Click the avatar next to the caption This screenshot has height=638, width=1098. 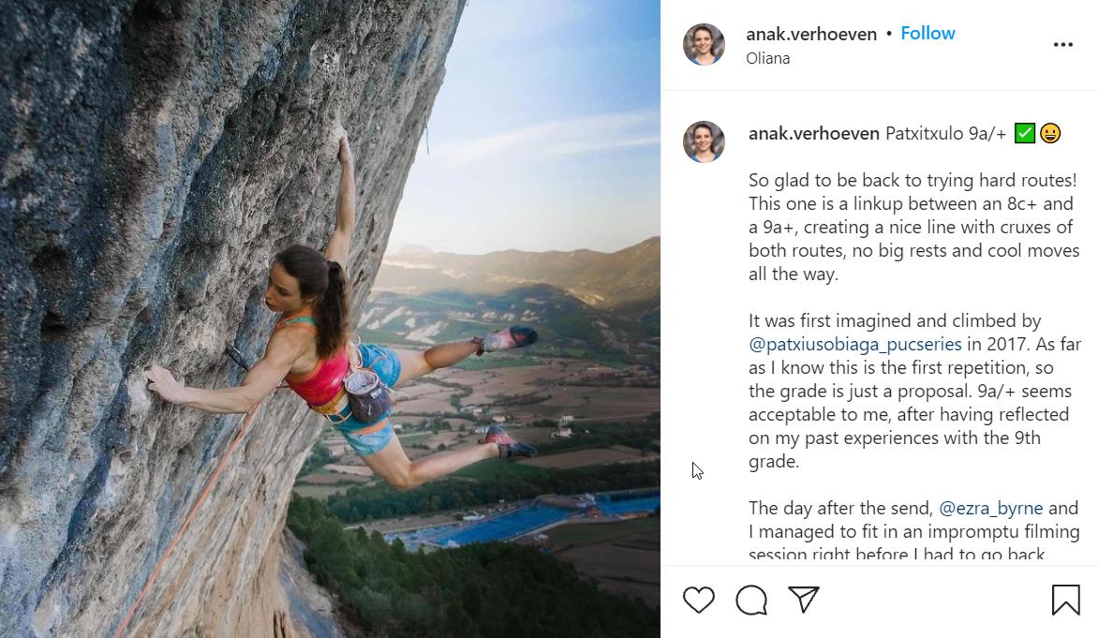[704, 141]
